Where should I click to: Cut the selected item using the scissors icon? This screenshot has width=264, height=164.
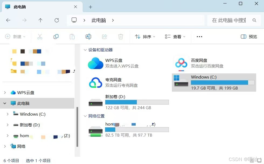coord(40,36)
